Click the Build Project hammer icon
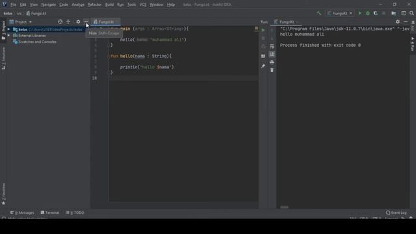This screenshot has height=234, width=416. (x=319, y=13)
